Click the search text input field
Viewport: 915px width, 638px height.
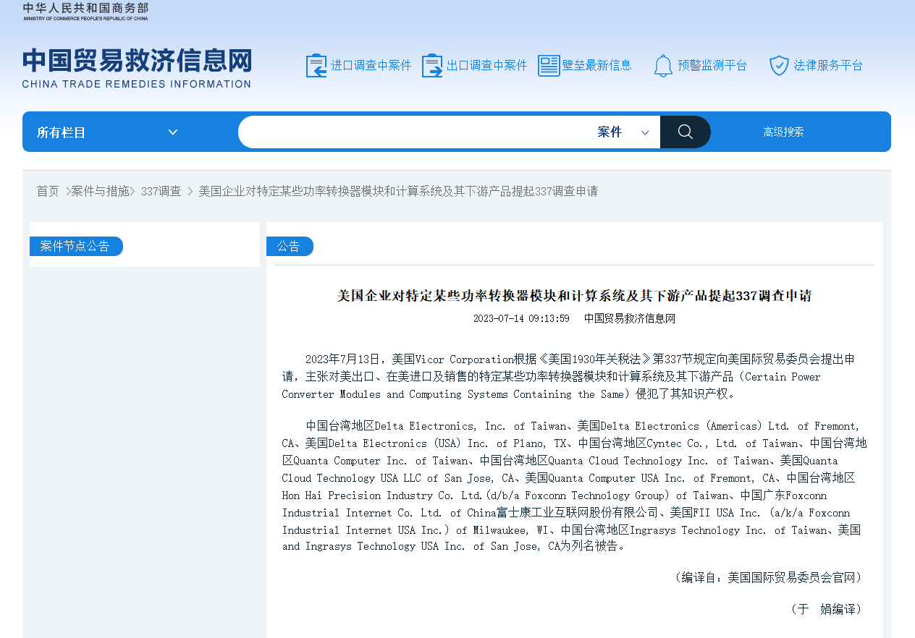(414, 132)
